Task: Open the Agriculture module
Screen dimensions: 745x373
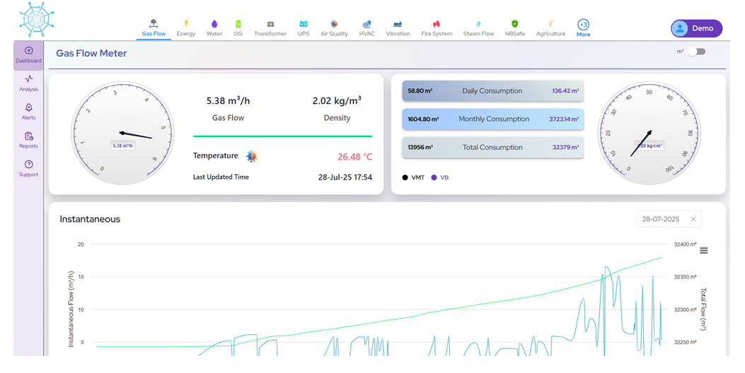Action: [550, 28]
